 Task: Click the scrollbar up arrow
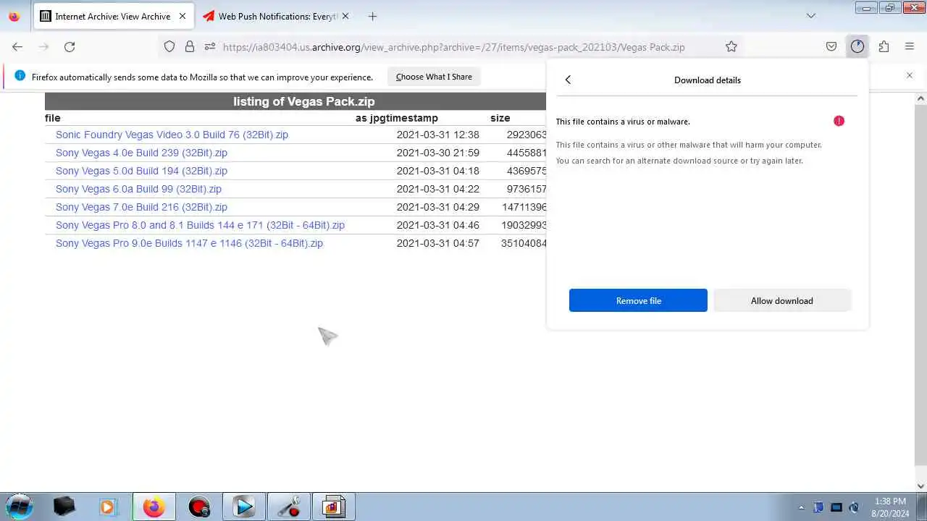pos(920,98)
